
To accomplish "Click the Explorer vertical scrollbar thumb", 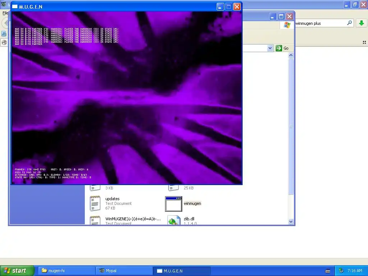I will click(291, 126).
